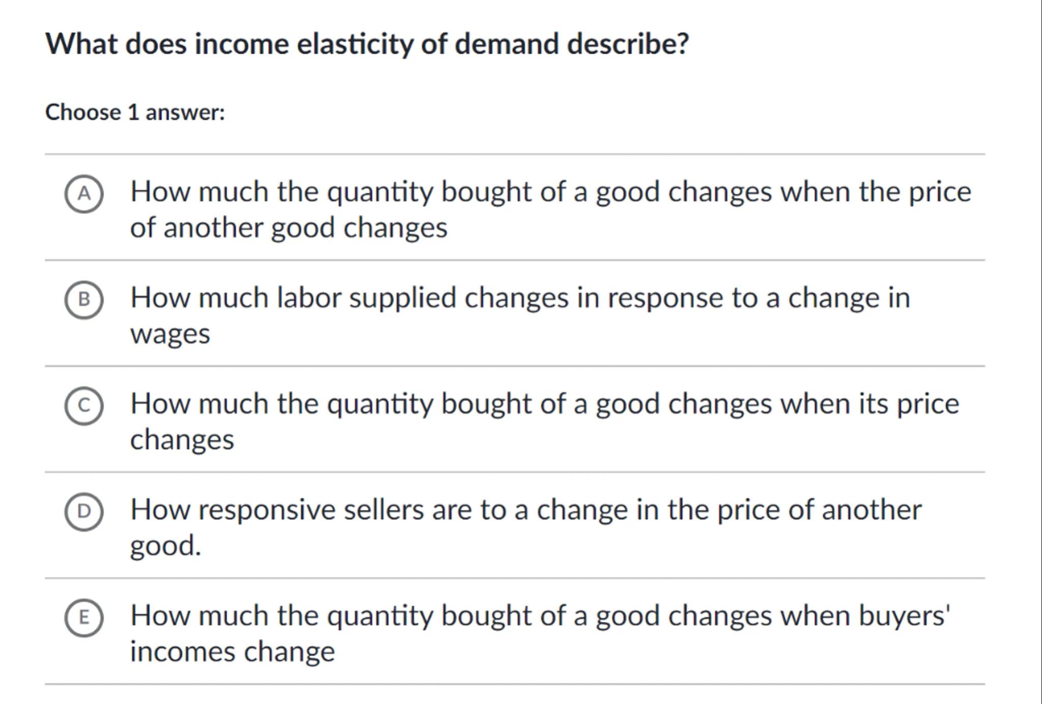Screen dimensions: 1042x704
Task: Click answer text about price of another good
Action: (x=551, y=192)
